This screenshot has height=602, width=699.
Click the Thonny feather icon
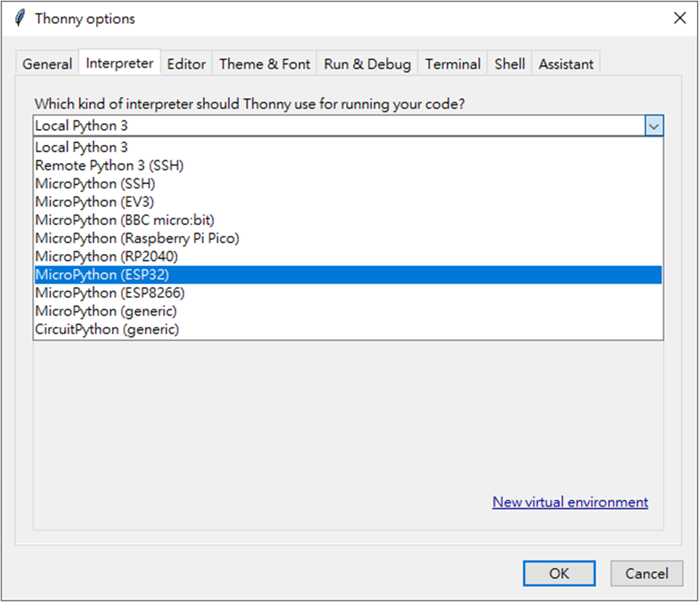(20, 18)
